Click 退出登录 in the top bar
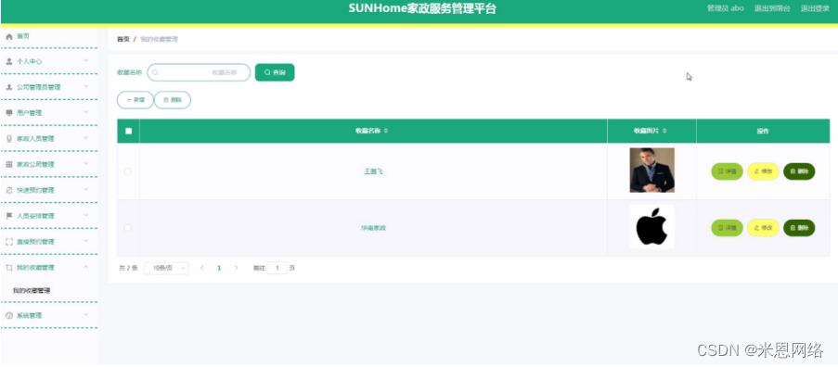Screen dimensions: 838x367 pos(815,8)
